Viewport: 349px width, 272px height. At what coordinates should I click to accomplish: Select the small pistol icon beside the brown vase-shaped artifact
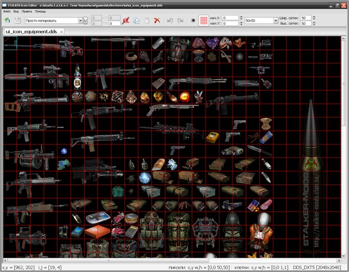point(239,124)
